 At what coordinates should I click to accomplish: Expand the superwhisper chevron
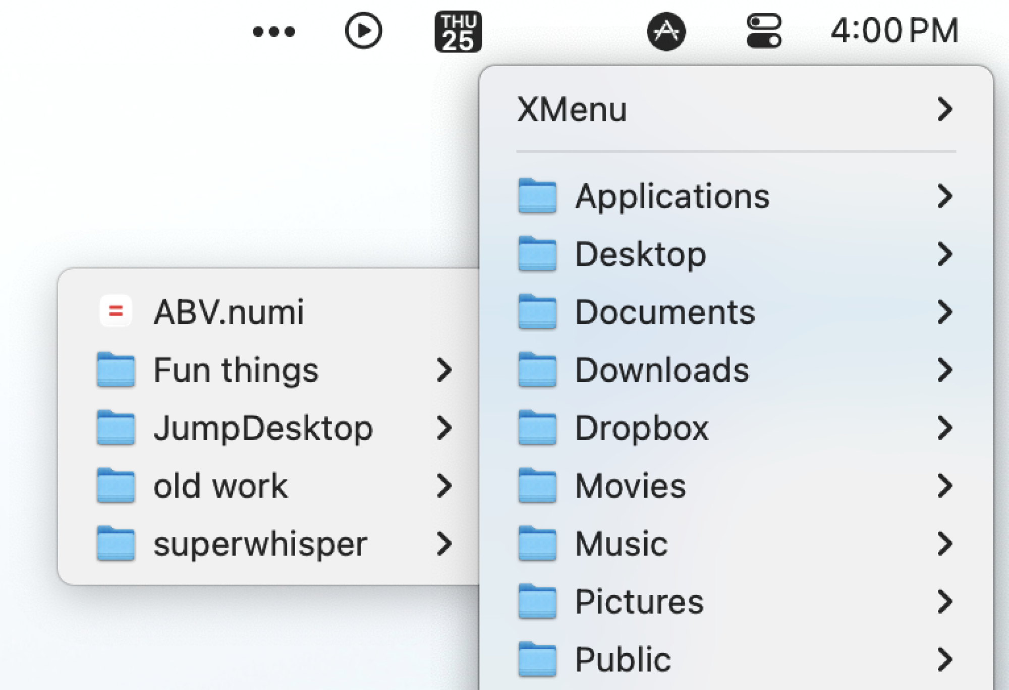click(444, 544)
